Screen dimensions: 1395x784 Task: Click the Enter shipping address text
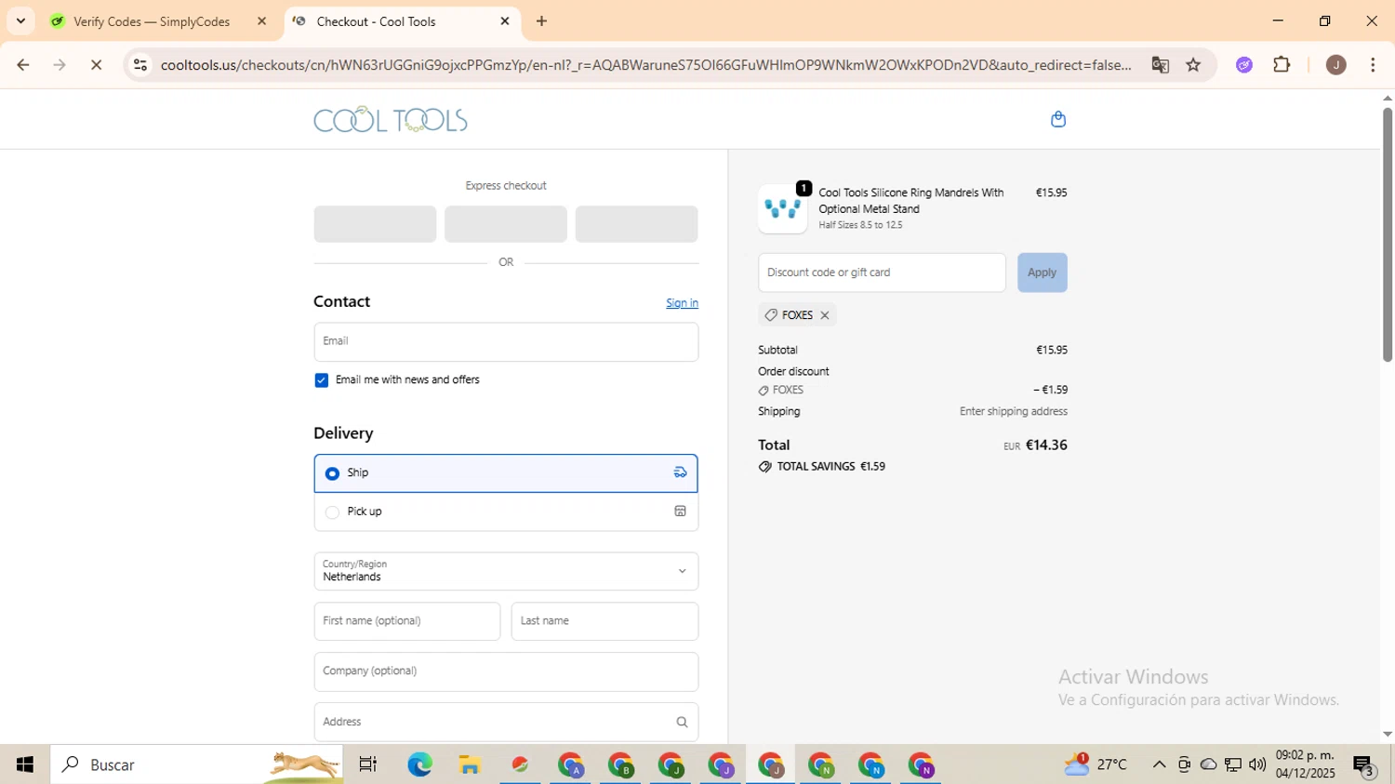pos(1014,411)
